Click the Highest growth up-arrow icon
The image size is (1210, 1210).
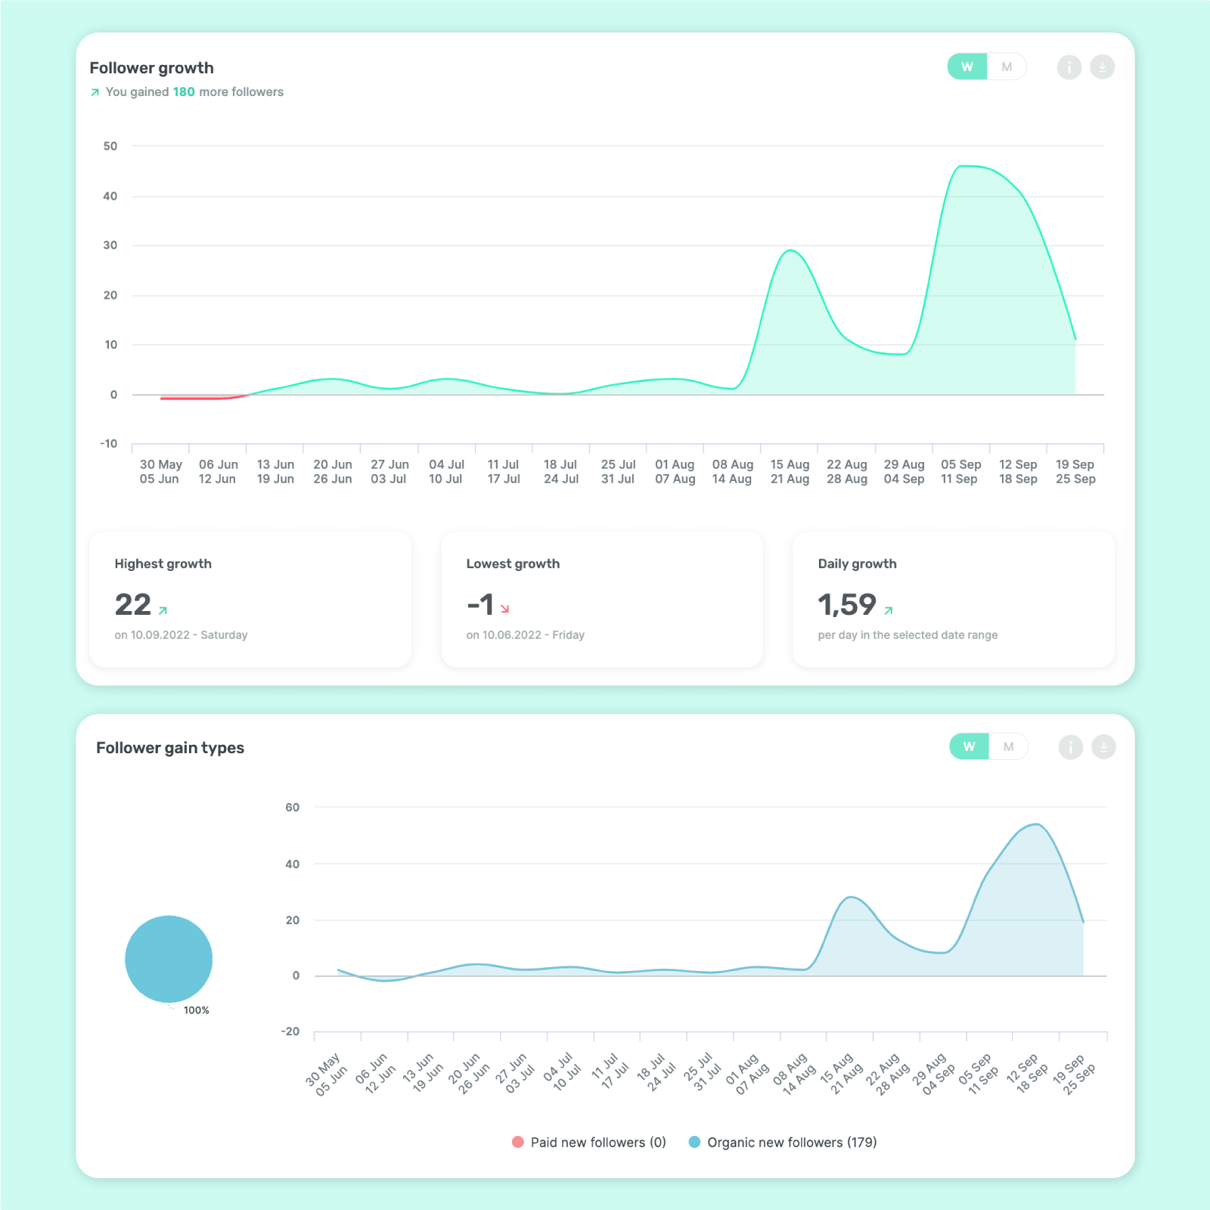[163, 610]
